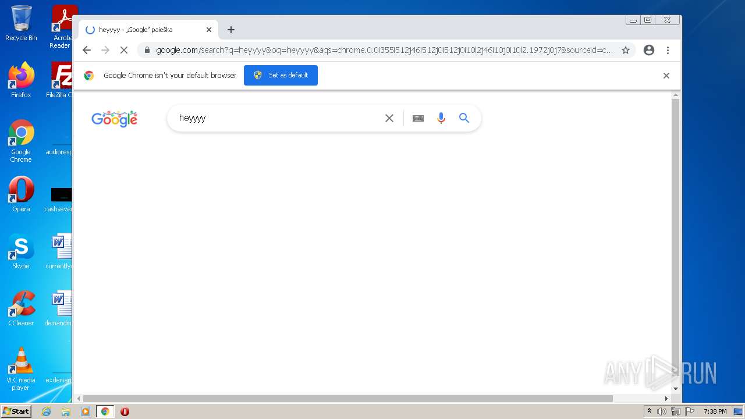The height and width of the screenshot is (419, 745).
Task: Open the network icon in the tray
Action: tap(676, 411)
